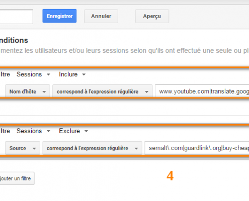Click the arrow icon beside Exclure
The image size is (249, 201).
point(86,131)
